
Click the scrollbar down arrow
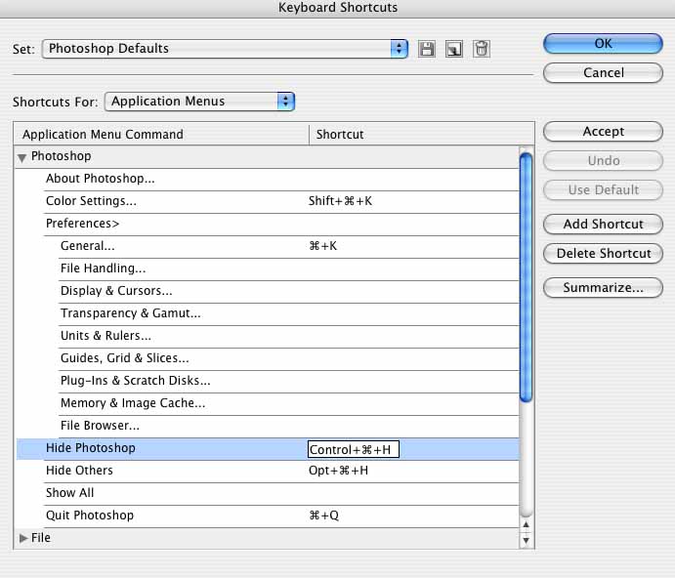(x=527, y=540)
